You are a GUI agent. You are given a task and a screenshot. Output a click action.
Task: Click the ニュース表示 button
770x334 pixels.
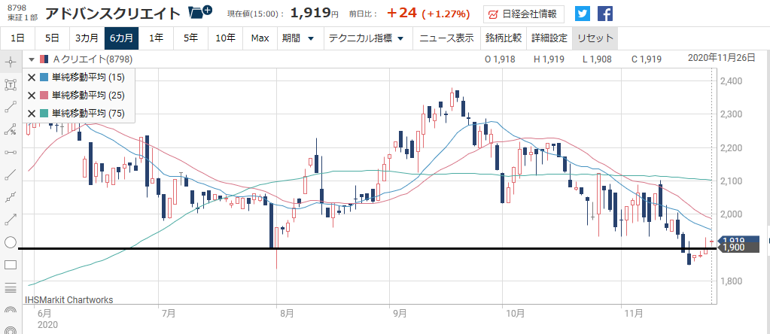(446, 38)
